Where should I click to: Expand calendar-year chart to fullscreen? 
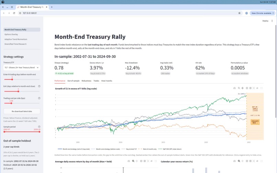tap(262, 161)
